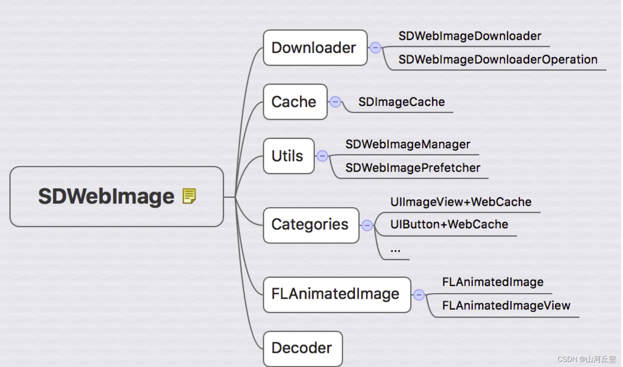Select the Cache node
This screenshot has height=367, width=623.
click(295, 102)
